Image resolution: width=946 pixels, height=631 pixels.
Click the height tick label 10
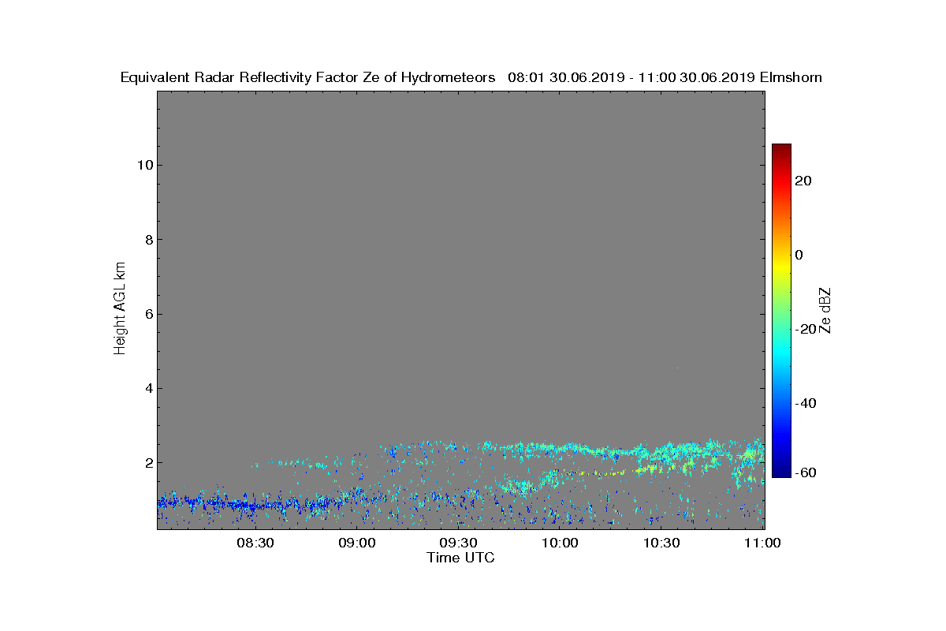[x=144, y=165]
